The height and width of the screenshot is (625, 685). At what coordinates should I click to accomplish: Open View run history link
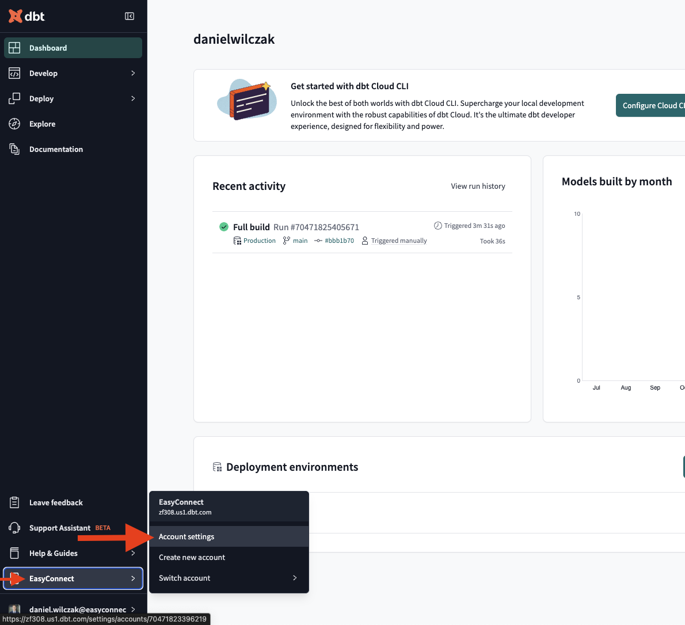[478, 186]
